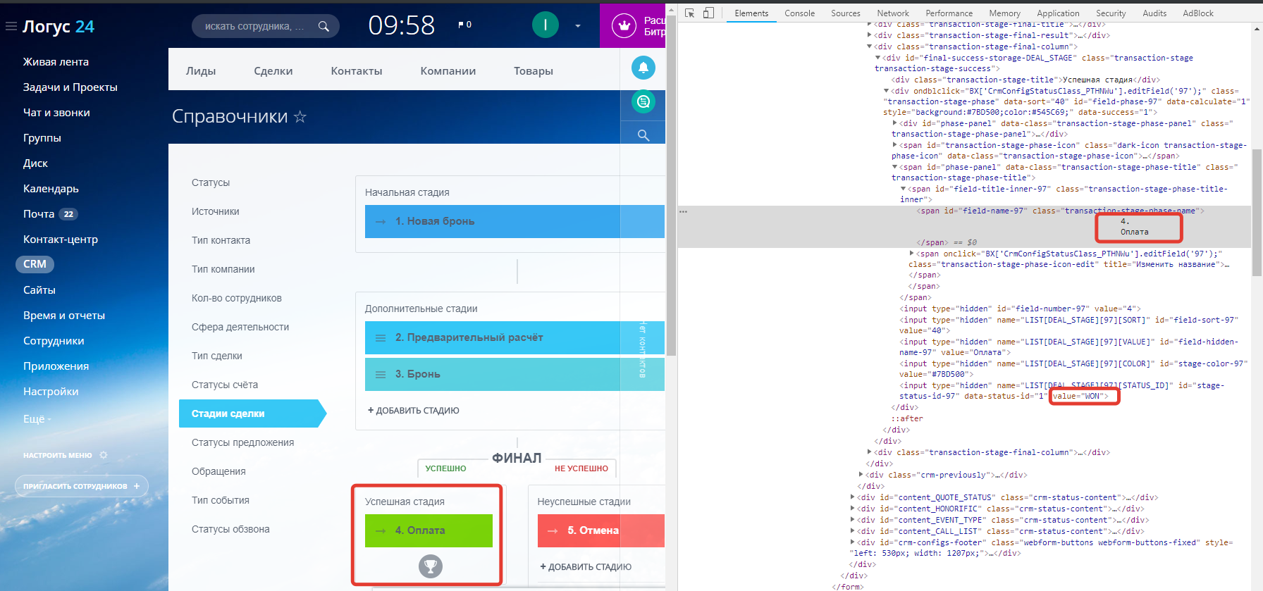
Task: Open the Контакты tab in CRM menu
Action: pyautogui.click(x=357, y=71)
